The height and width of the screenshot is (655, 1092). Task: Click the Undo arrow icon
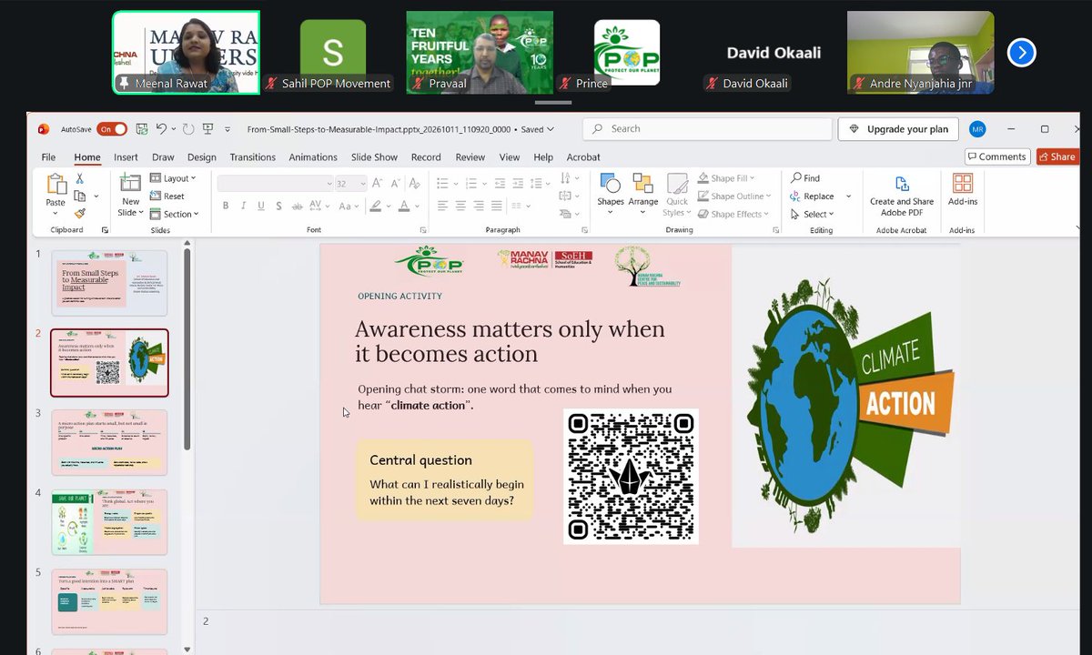[x=162, y=129]
